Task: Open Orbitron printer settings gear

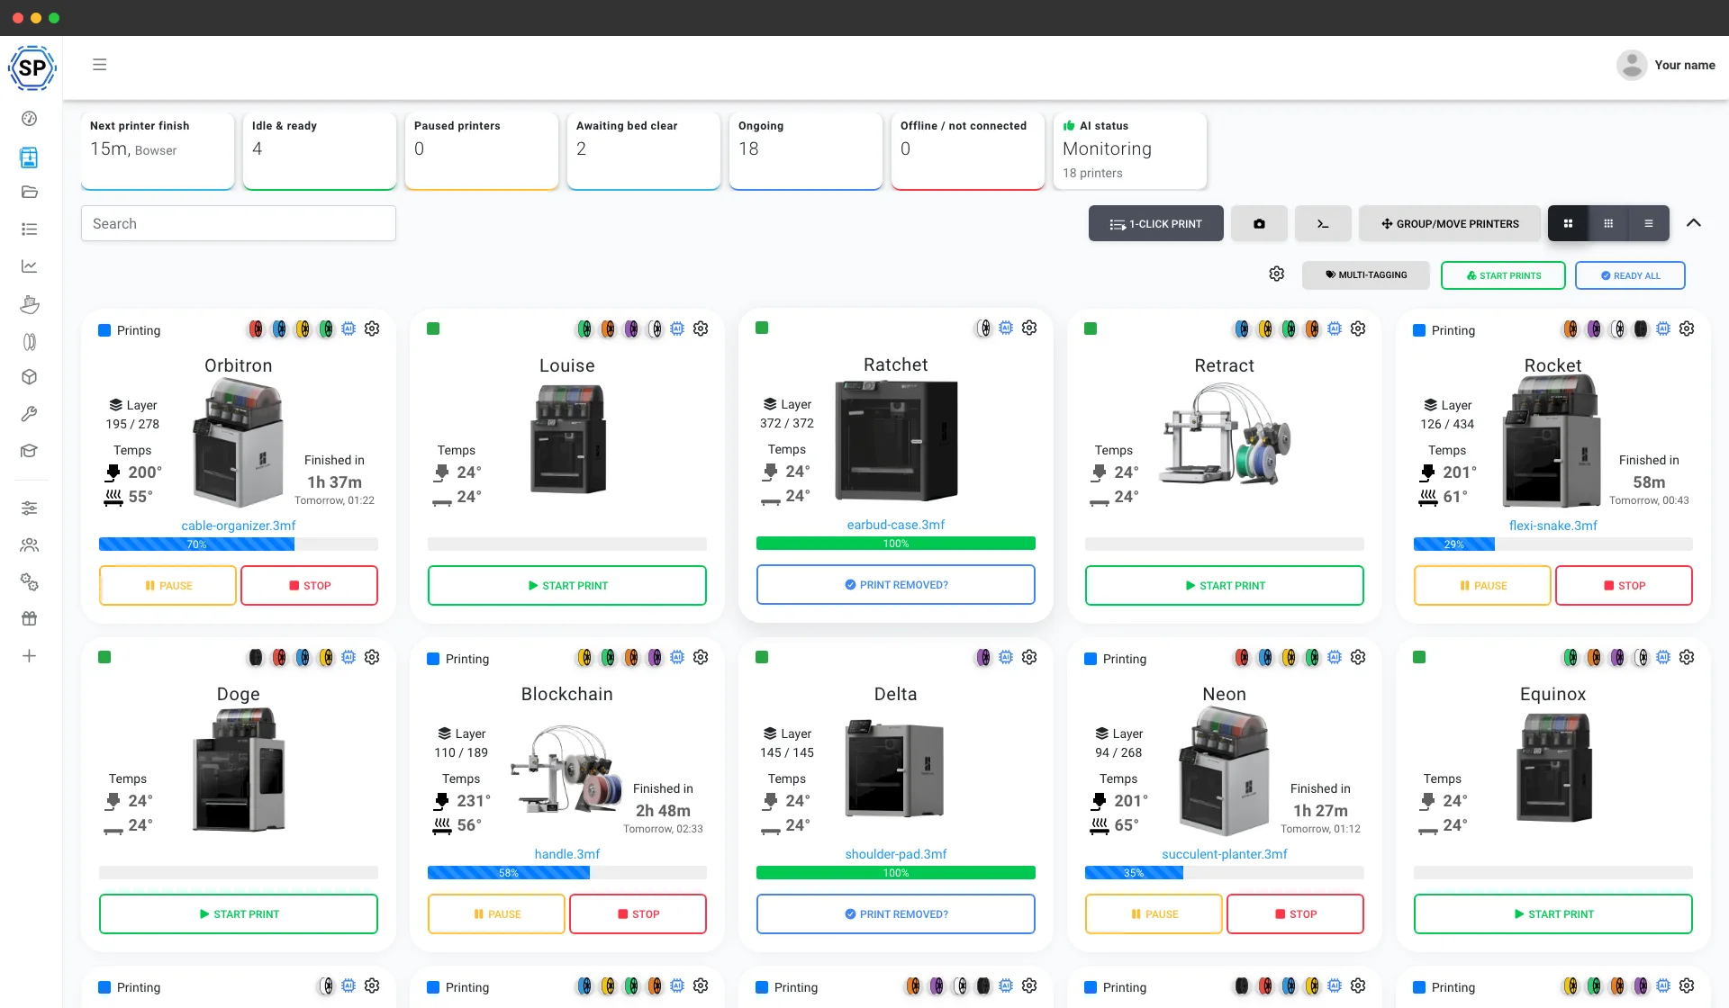Action: 372,328
